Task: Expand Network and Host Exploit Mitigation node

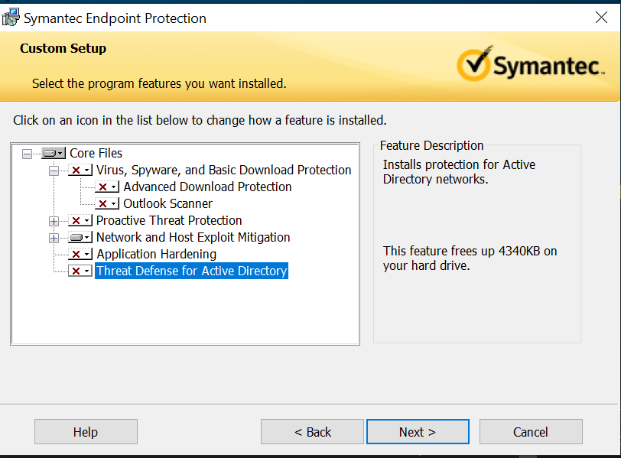Action: click(54, 238)
